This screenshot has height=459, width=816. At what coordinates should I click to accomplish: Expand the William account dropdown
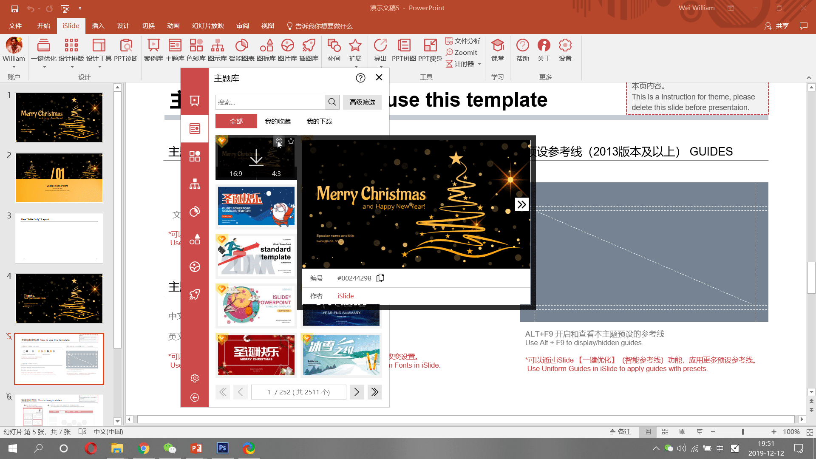pos(14,67)
